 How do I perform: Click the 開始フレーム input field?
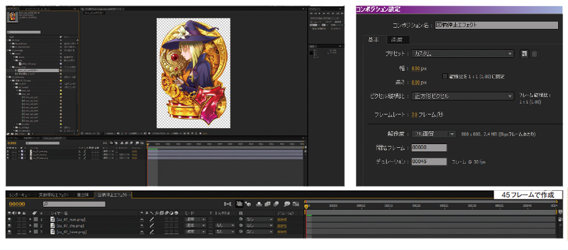pyautogui.click(x=429, y=148)
